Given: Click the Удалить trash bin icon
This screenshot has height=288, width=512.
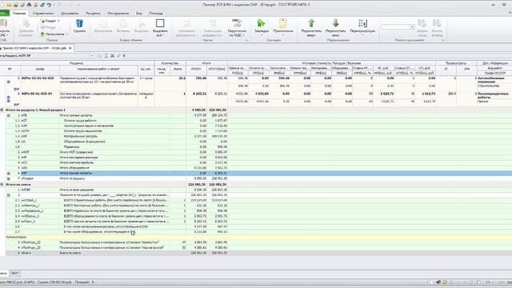Looking at the screenshot, I should coord(79,23).
